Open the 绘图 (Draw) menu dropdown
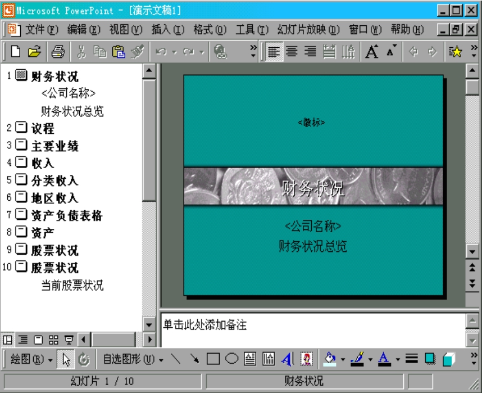This screenshot has width=482, height=393. [x=31, y=359]
